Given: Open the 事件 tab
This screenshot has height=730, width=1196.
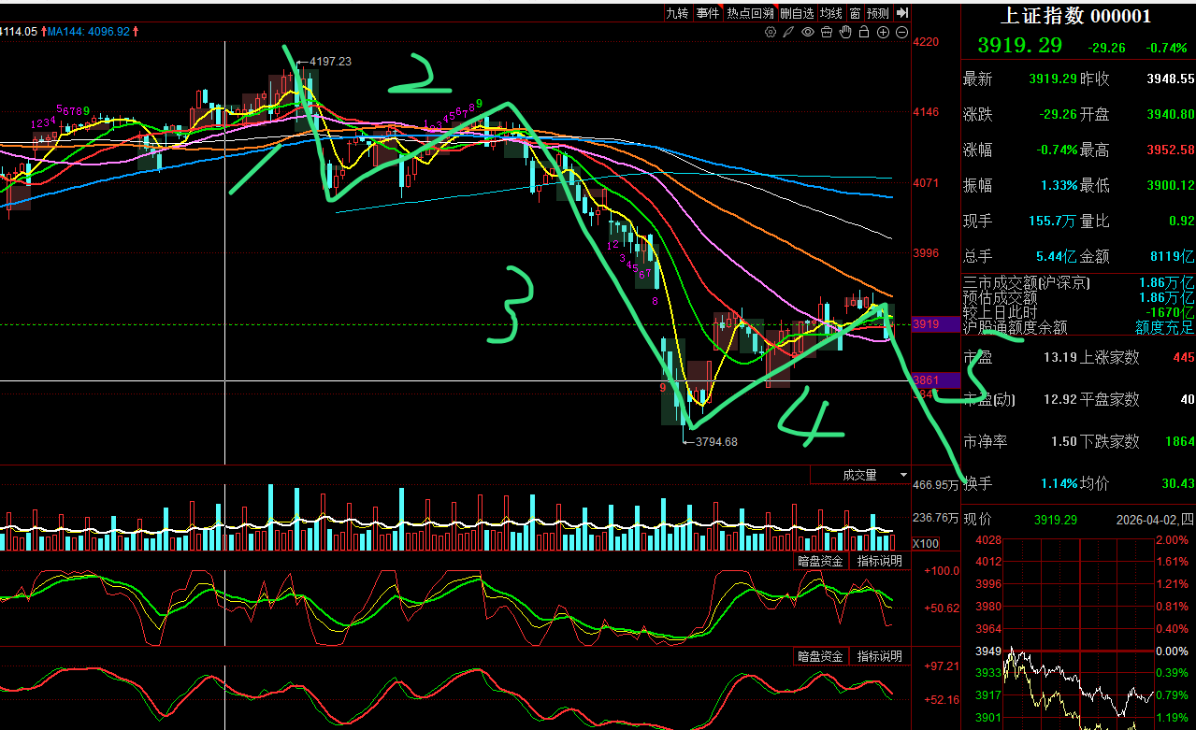Looking at the screenshot, I should (708, 13).
